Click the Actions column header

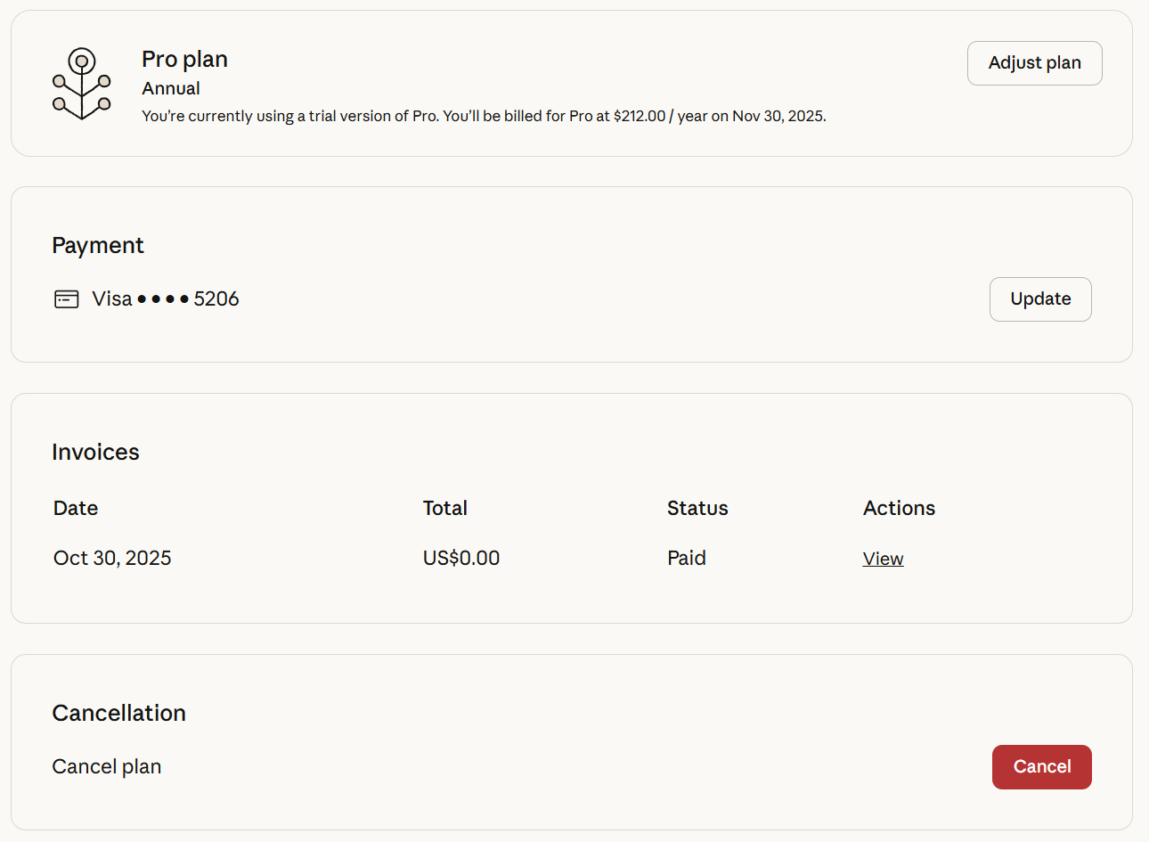[x=900, y=508]
